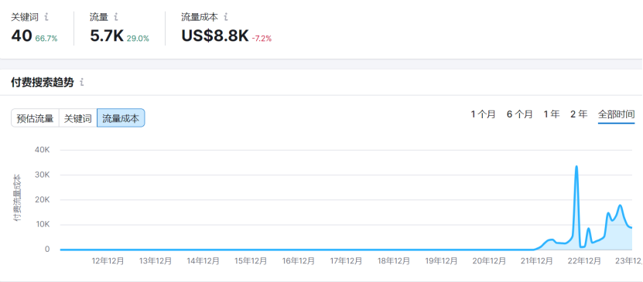643x282 pixels.
Task: Select the 流量成本 chart toggle
Action: (x=121, y=119)
